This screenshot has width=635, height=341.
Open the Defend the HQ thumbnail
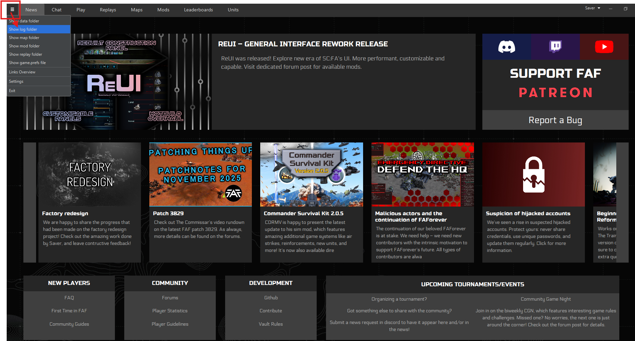click(x=423, y=175)
